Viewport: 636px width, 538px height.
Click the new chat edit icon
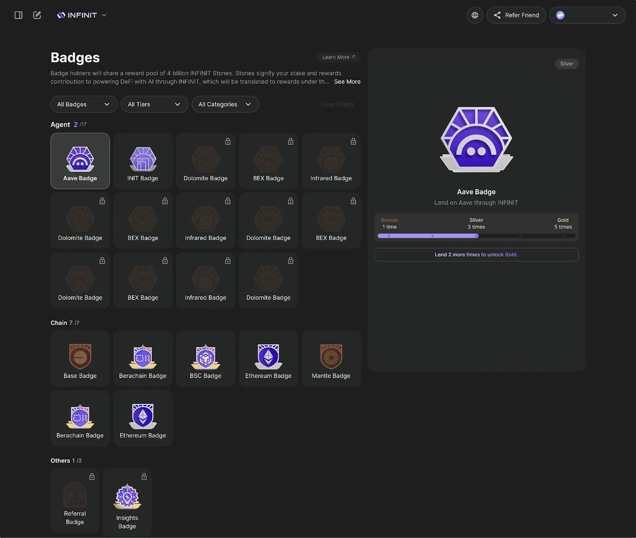(37, 15)
